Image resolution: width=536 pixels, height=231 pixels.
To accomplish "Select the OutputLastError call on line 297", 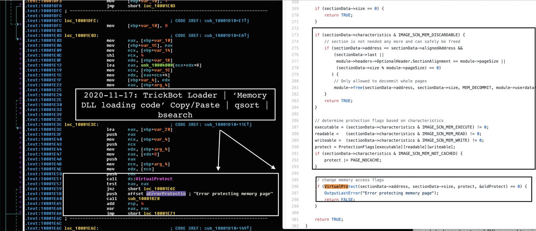I will (381, 193).
